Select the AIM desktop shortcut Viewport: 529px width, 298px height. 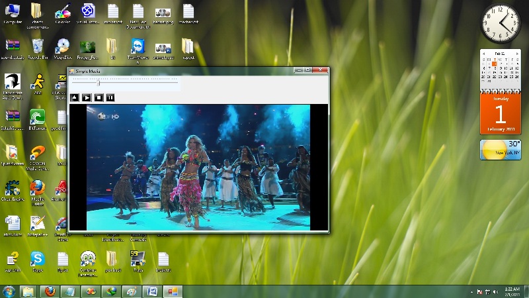(x=38, y=82)
